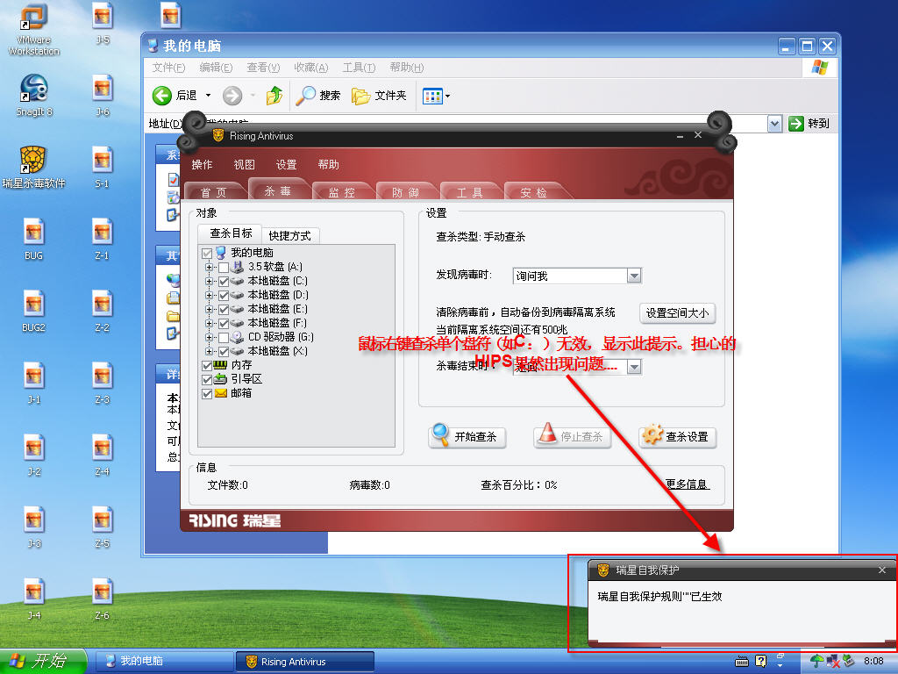Switch to the 监控 tab
898x674 pixels.
pos(342,192)
